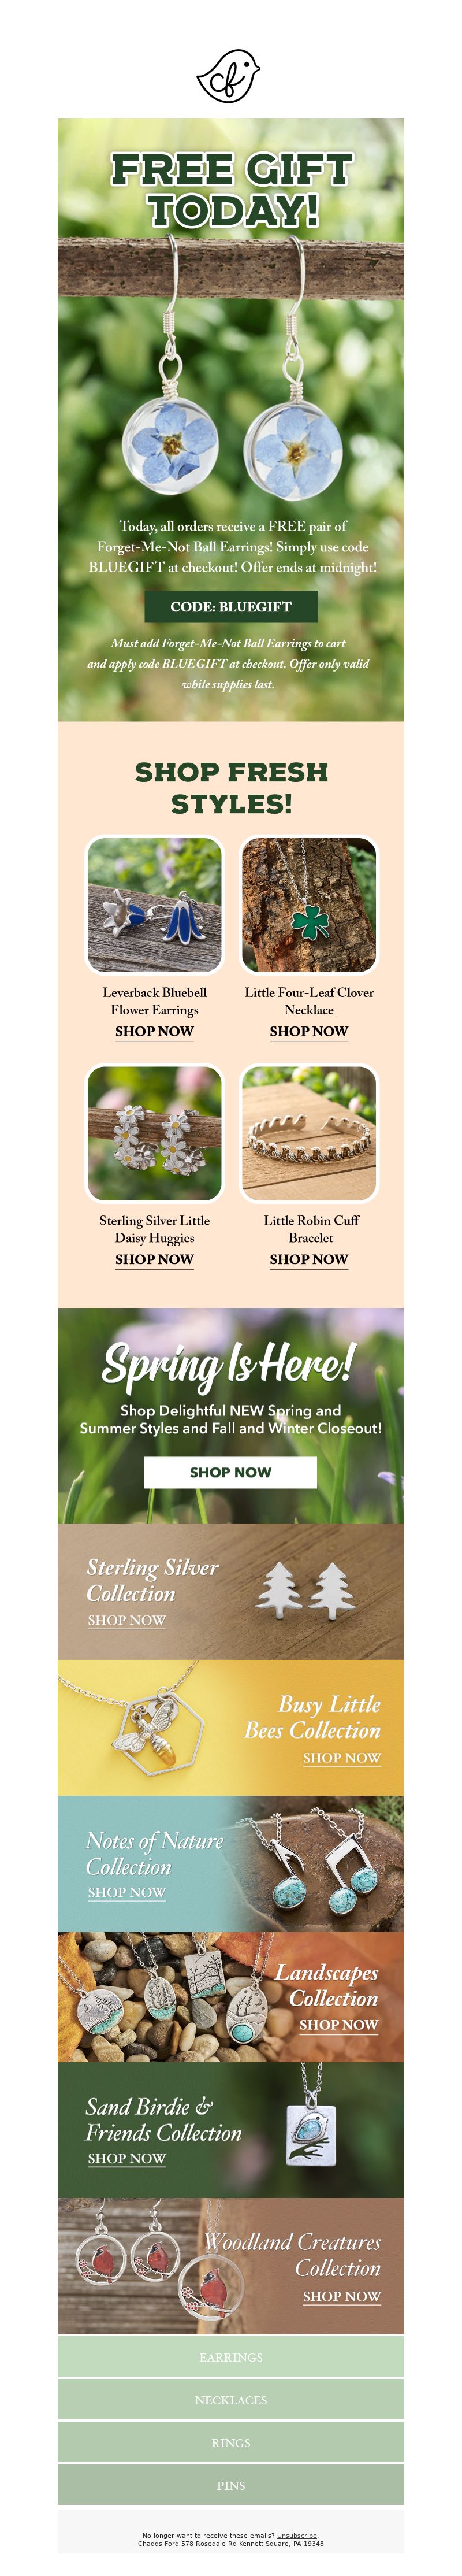Click the Unsubscribe link in footer
This screenshot has height=2576, width=462.
coord(297,2536)
